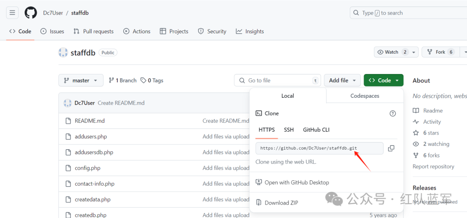Open the Insights tab

point(250,31)
